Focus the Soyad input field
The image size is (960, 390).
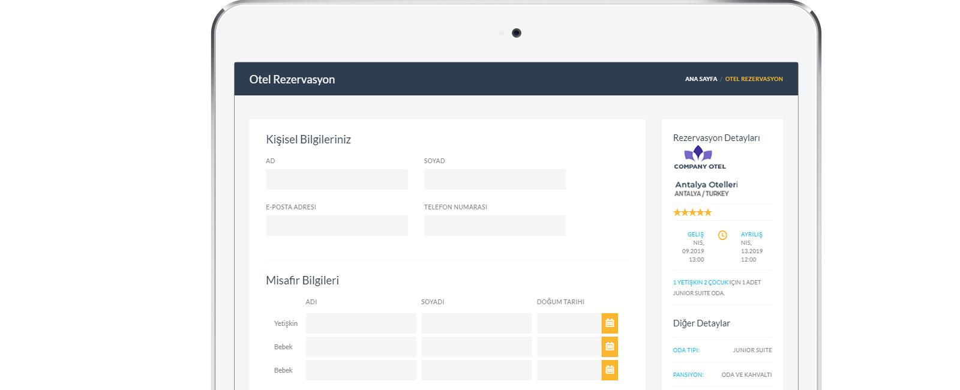[x=495, y=179]
